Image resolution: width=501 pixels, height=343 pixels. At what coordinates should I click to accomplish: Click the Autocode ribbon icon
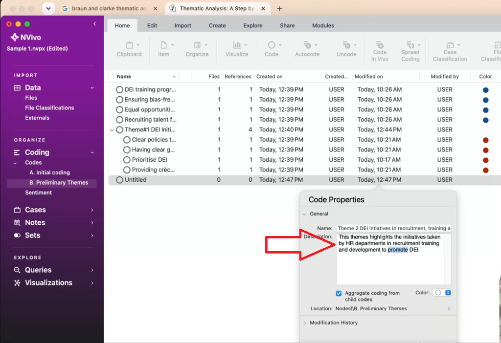(307, 45)
